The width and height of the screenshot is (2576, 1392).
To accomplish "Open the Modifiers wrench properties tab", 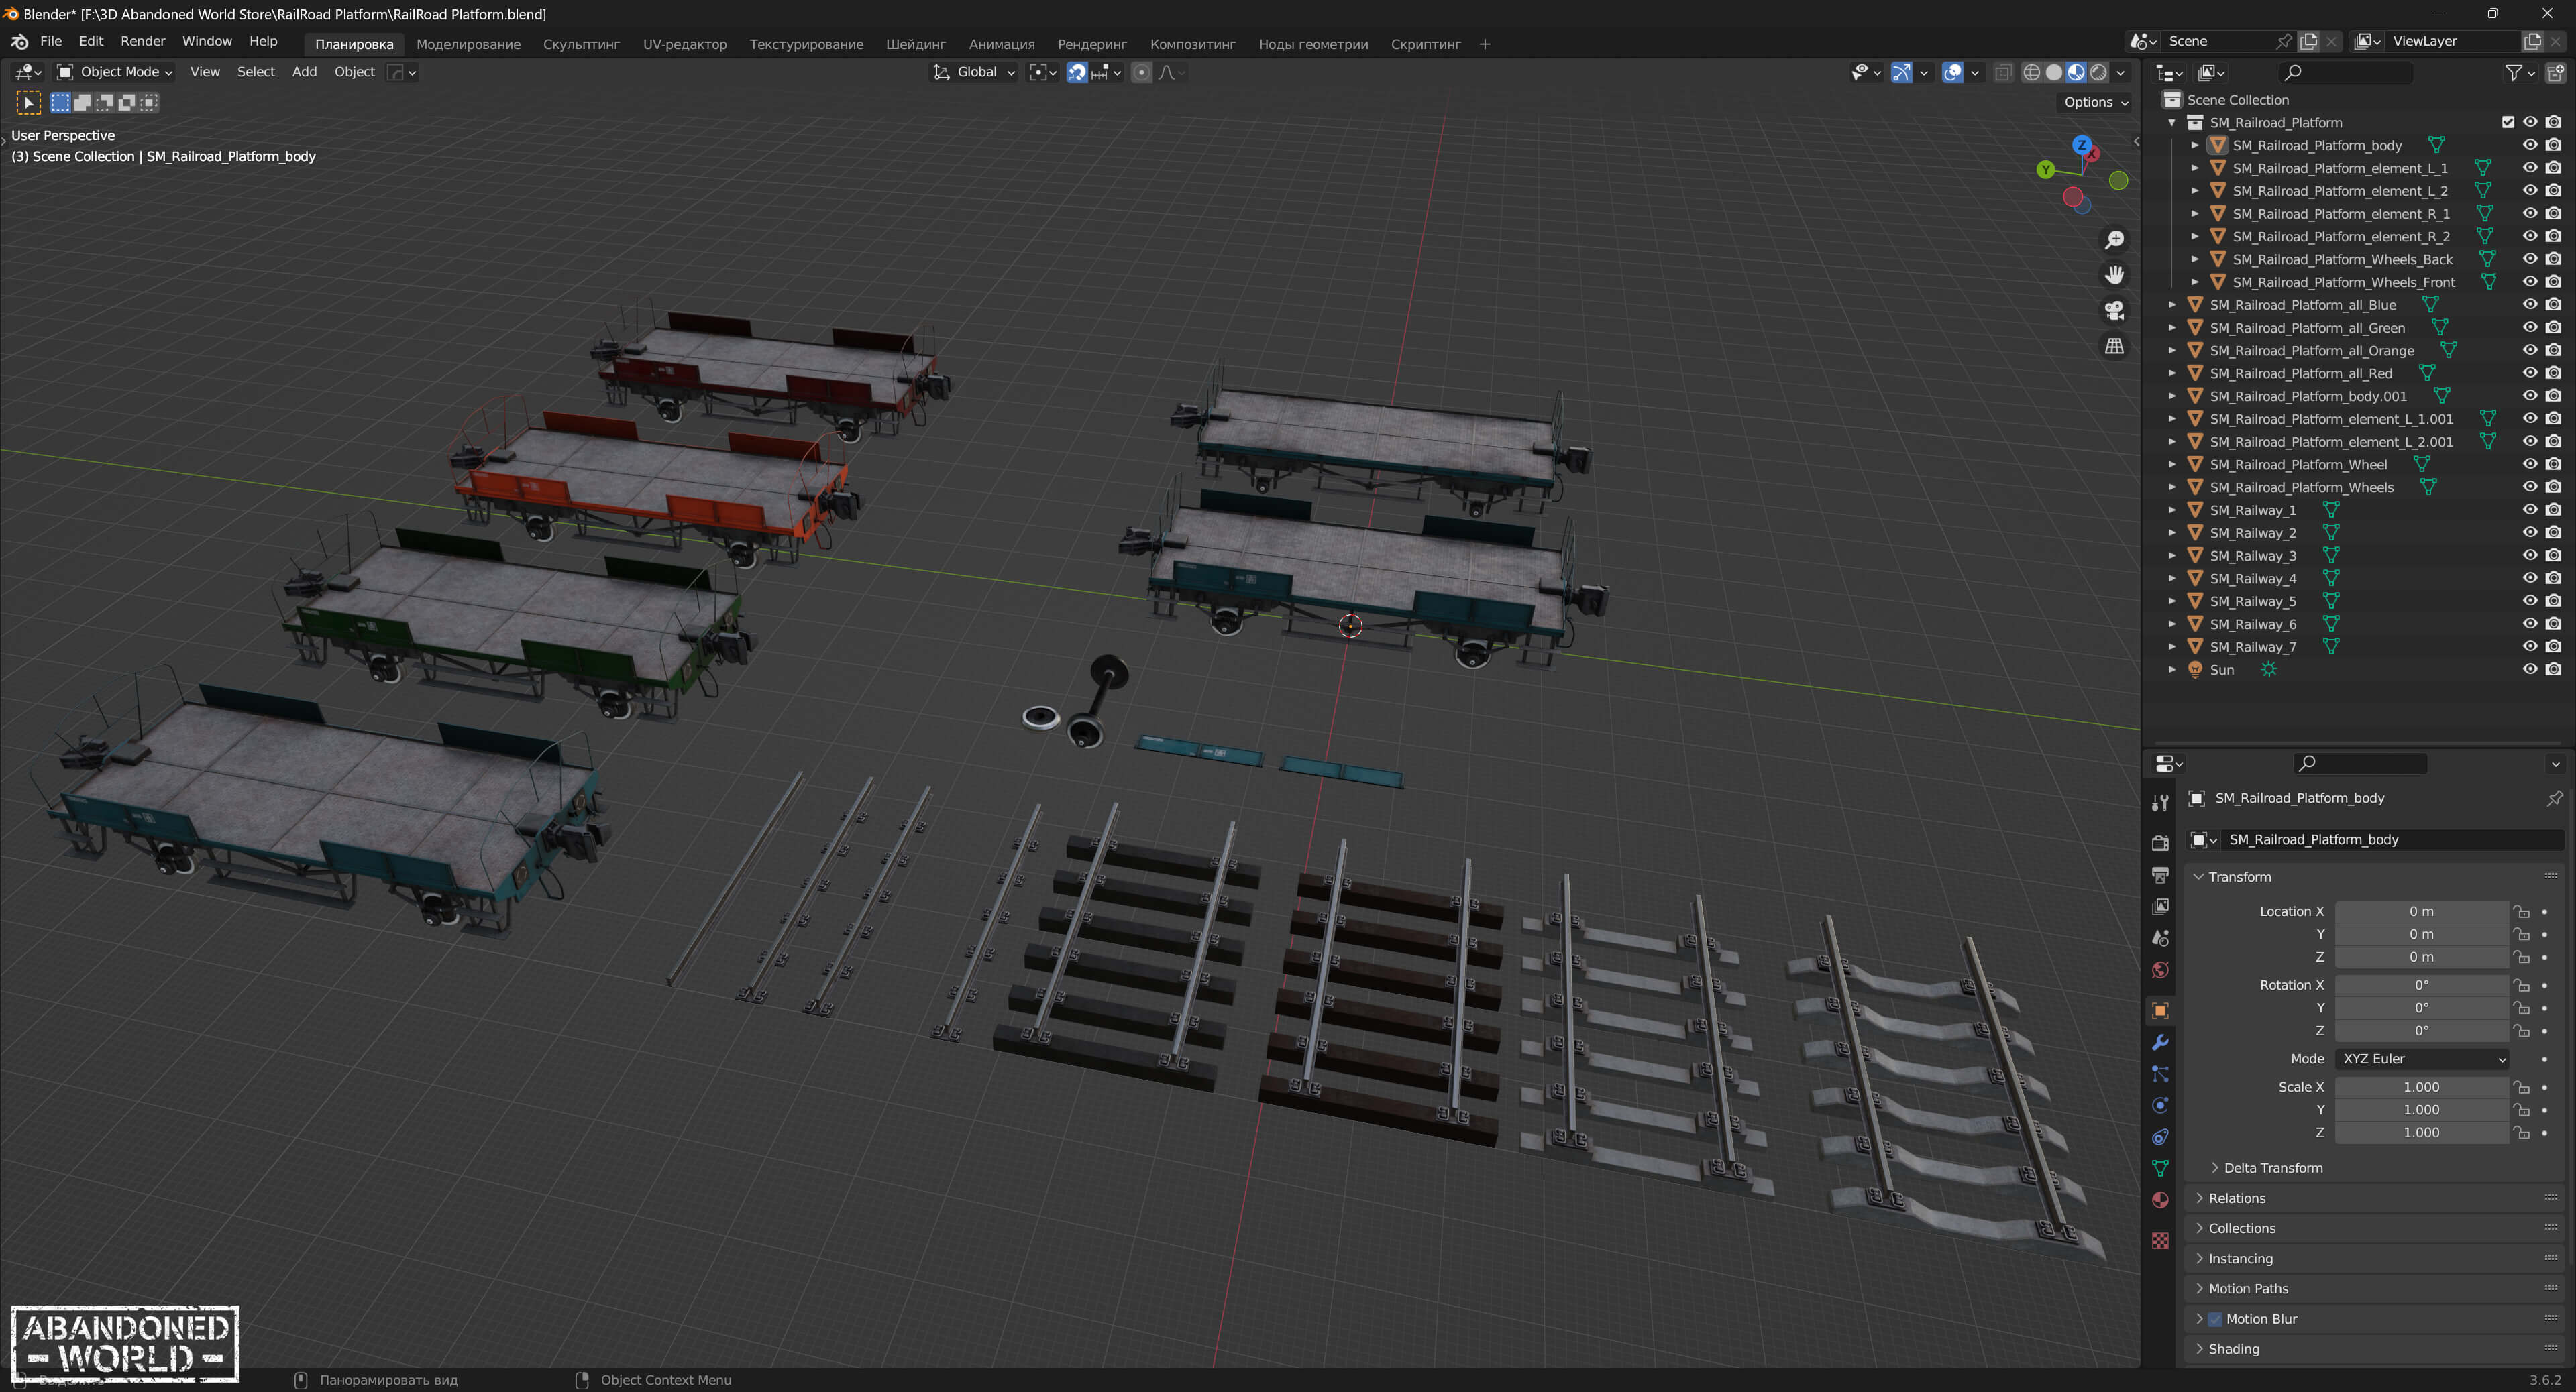I will pos(2160,1042).
